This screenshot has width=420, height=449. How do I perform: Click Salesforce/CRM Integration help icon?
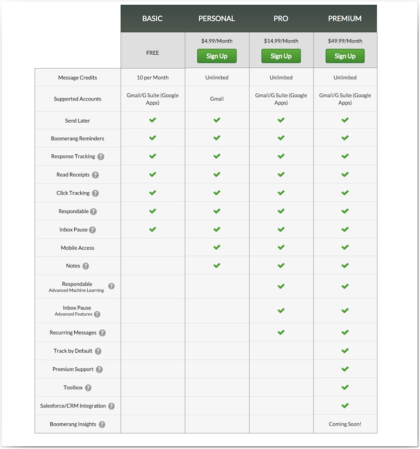point(111,406)
